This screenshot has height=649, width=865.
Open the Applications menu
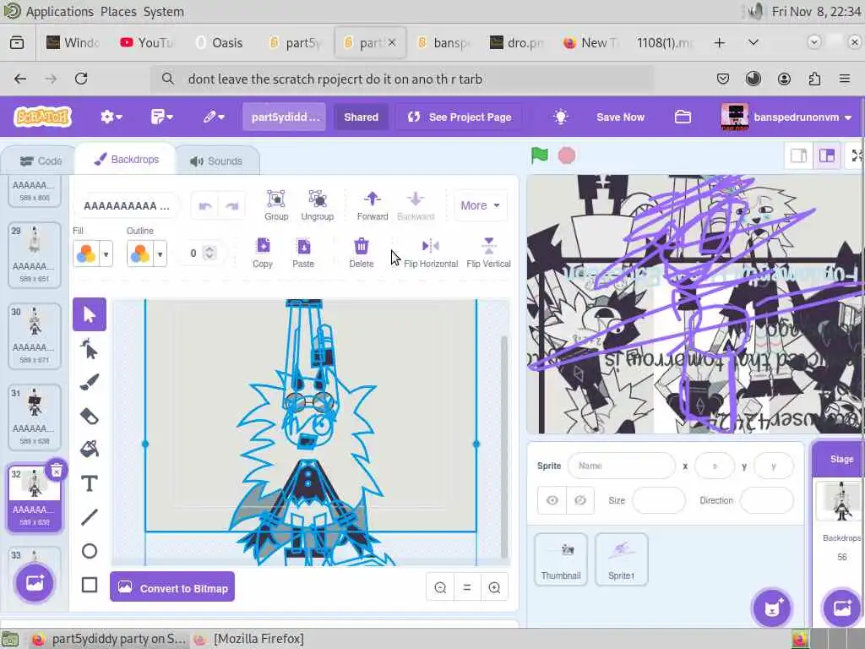[x=60, y=12]
